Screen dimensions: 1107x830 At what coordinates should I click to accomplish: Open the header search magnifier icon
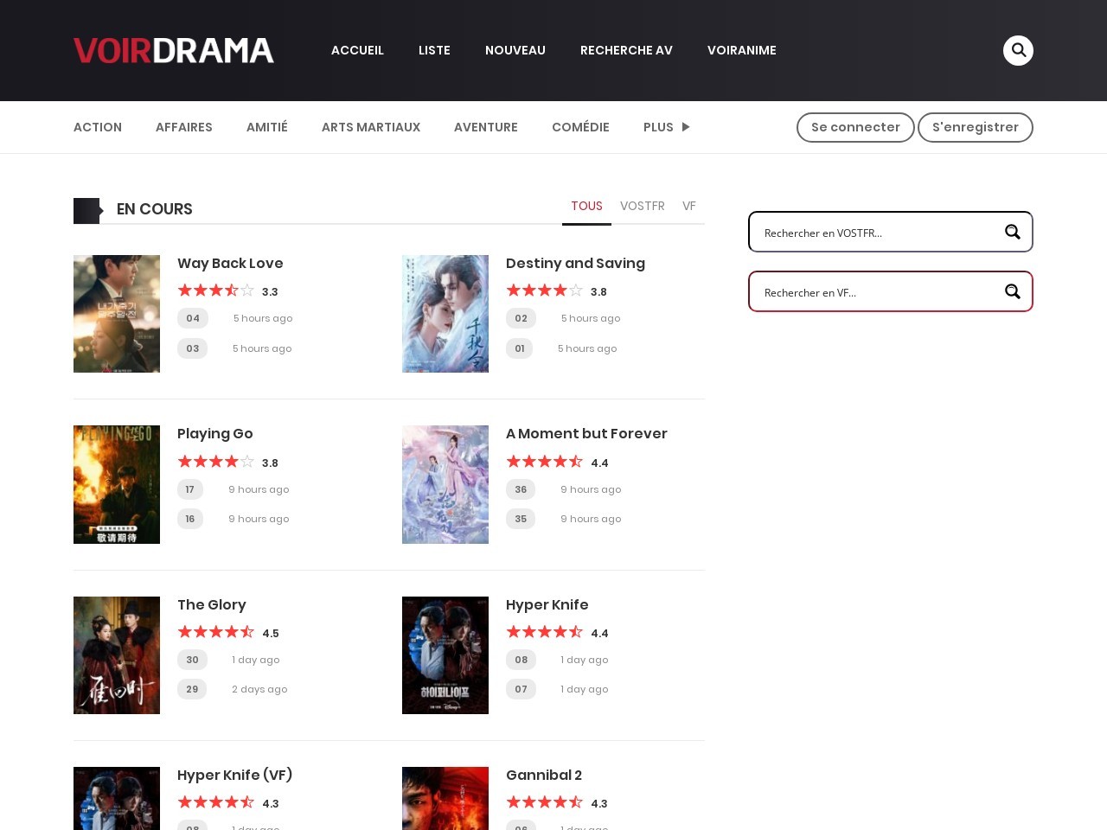tap(1018, 50)
